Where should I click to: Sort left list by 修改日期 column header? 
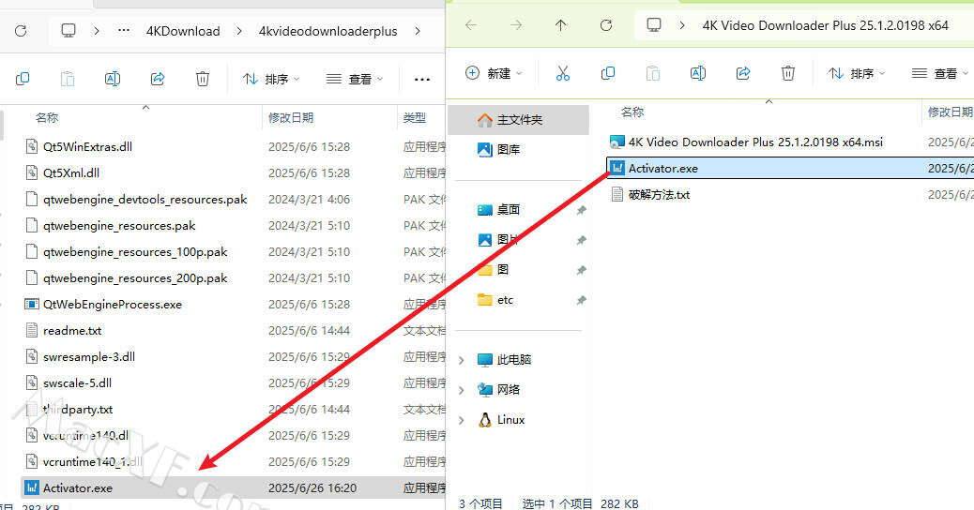pyautogui.click(x=291, y=117)
